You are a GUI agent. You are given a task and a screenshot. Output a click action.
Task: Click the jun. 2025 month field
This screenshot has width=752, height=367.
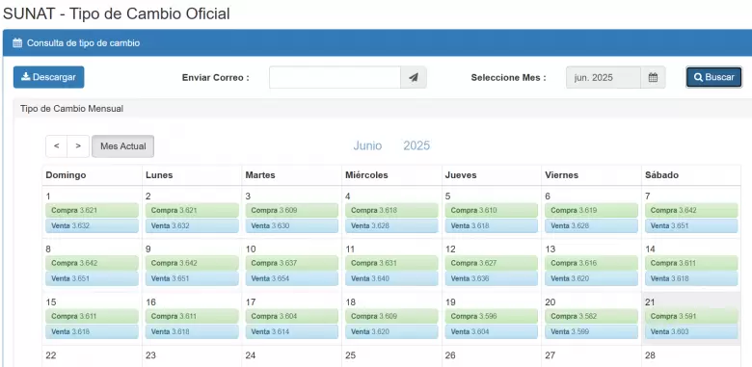pyautogui.click(x=604, y=78)
